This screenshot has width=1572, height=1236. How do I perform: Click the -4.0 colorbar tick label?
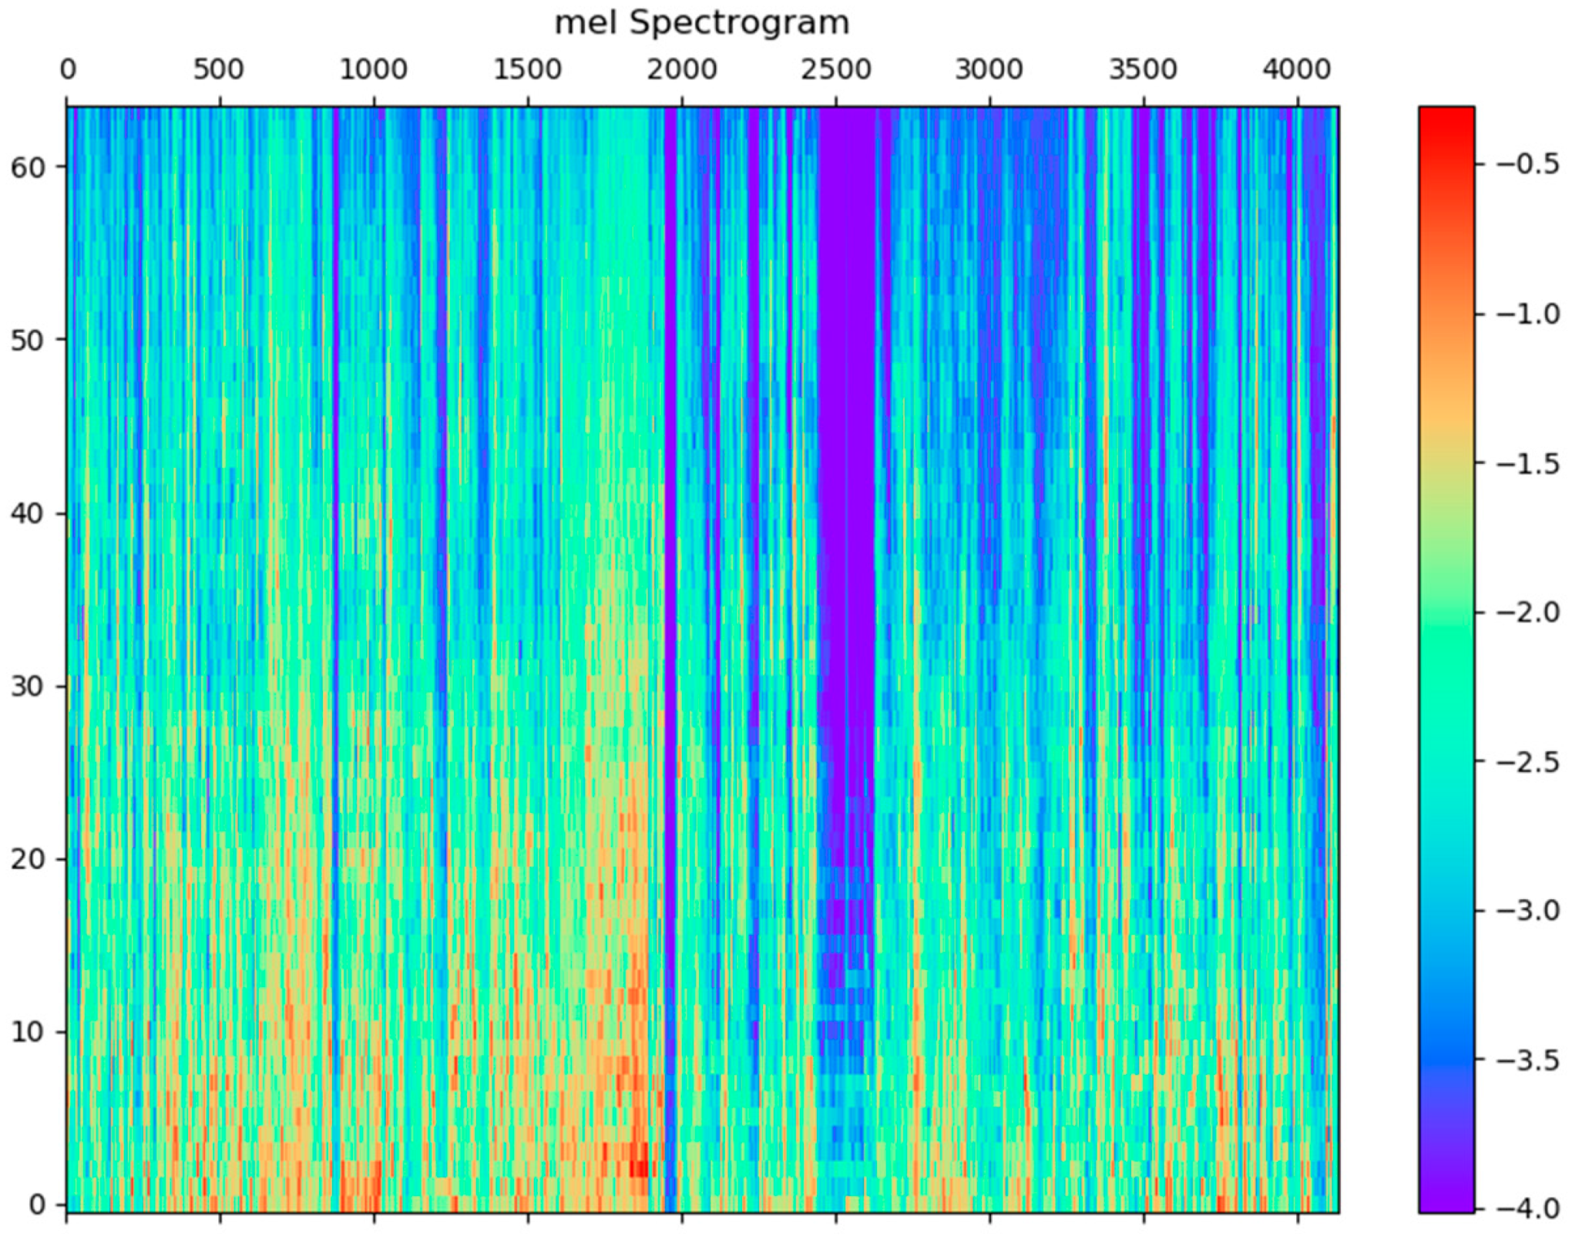(x=1527, y=1209)
